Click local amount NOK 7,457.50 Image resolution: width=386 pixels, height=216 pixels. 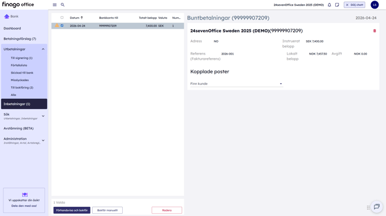coord(318,54)
